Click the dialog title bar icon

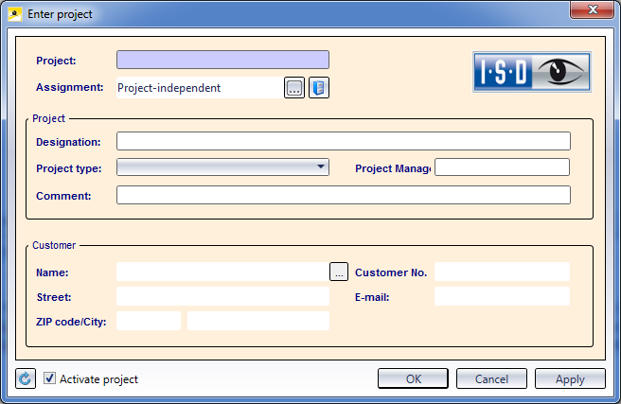[x=15, y=11]
